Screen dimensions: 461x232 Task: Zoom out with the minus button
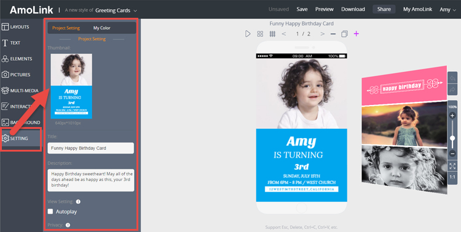(x=452, y=153)
